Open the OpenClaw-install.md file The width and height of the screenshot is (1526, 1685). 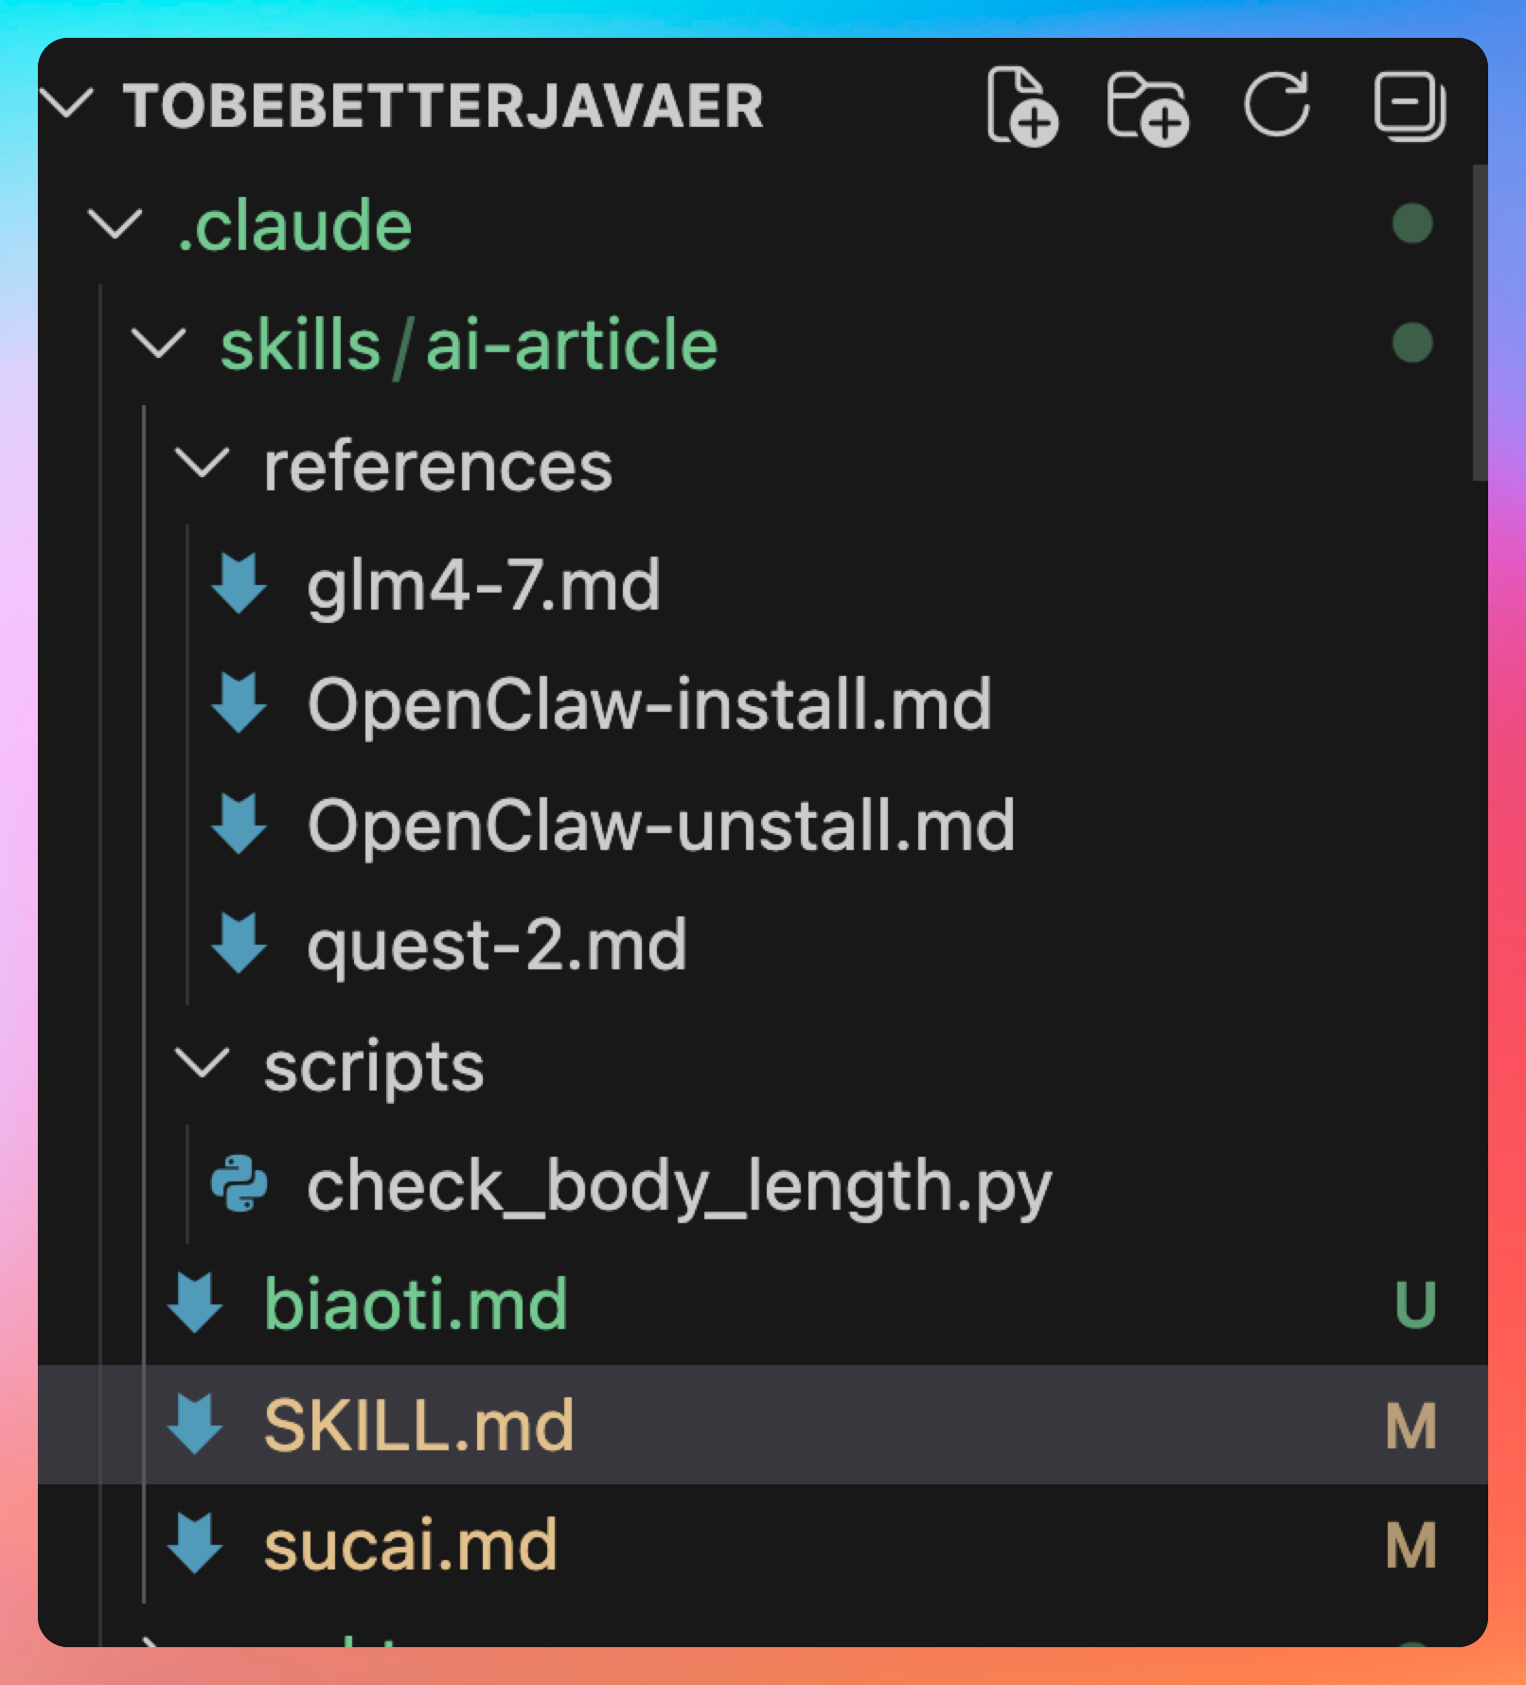649,704
